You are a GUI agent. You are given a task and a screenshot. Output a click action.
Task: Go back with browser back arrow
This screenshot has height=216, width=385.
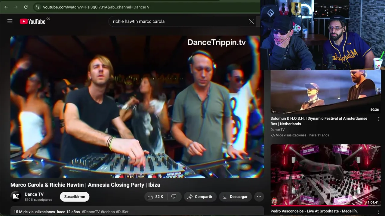[6, 7]
